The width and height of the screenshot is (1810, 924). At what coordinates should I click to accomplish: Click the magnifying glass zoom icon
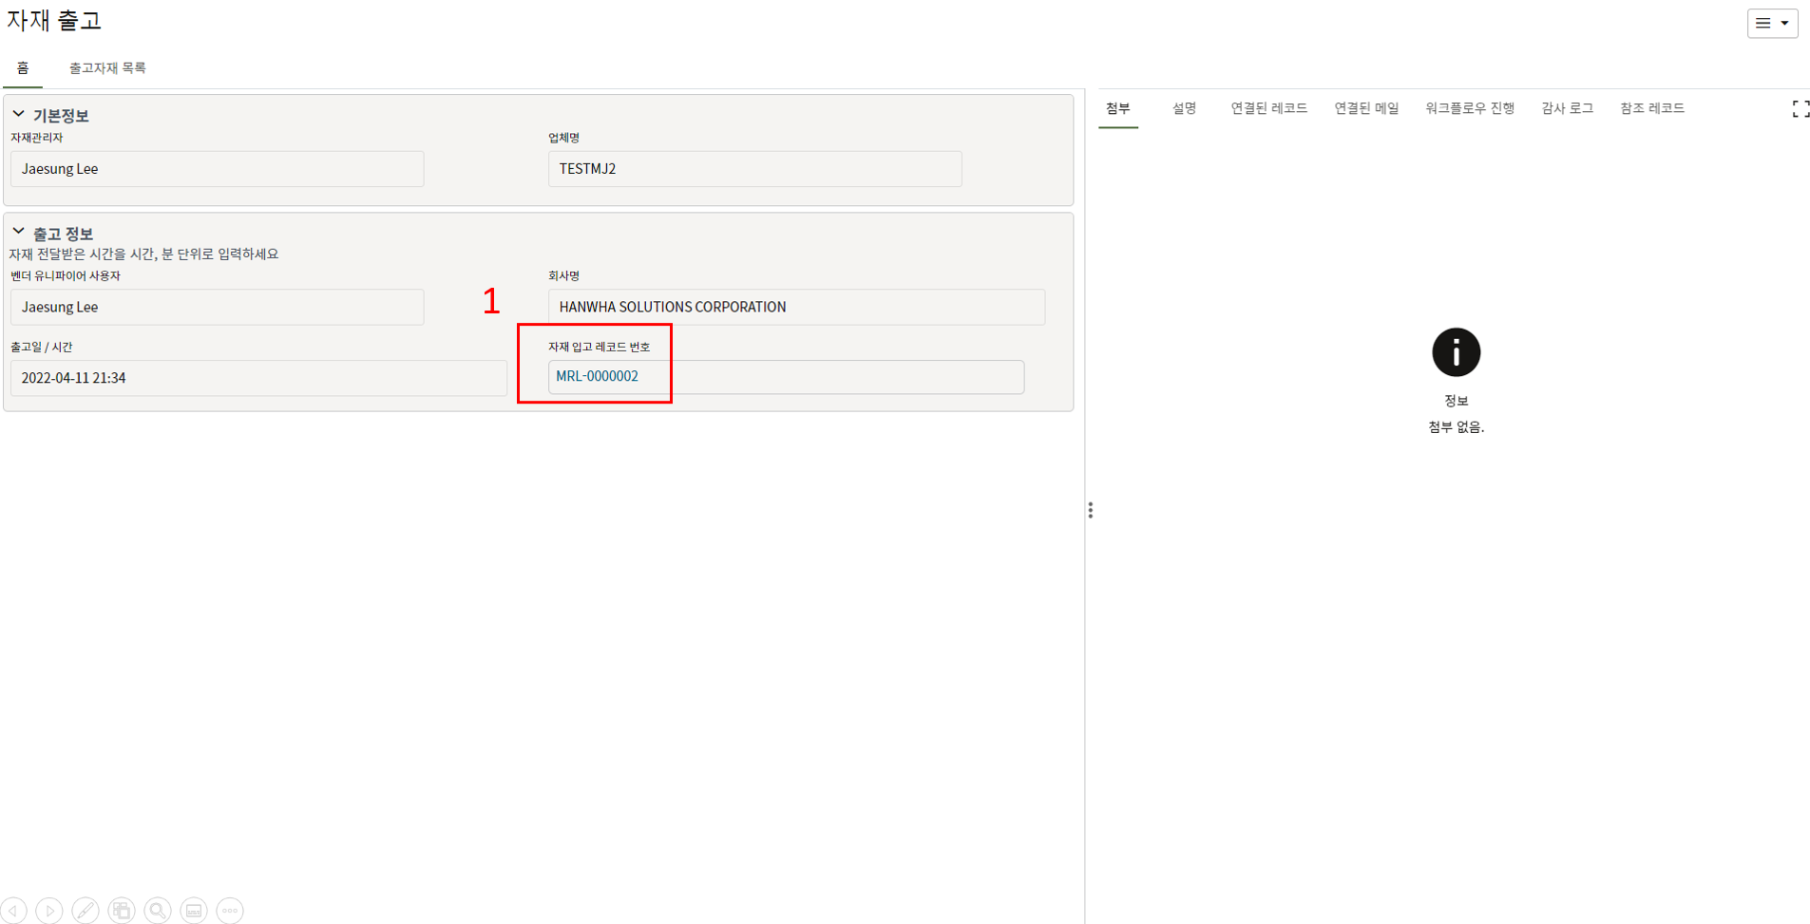coord(158,911)
